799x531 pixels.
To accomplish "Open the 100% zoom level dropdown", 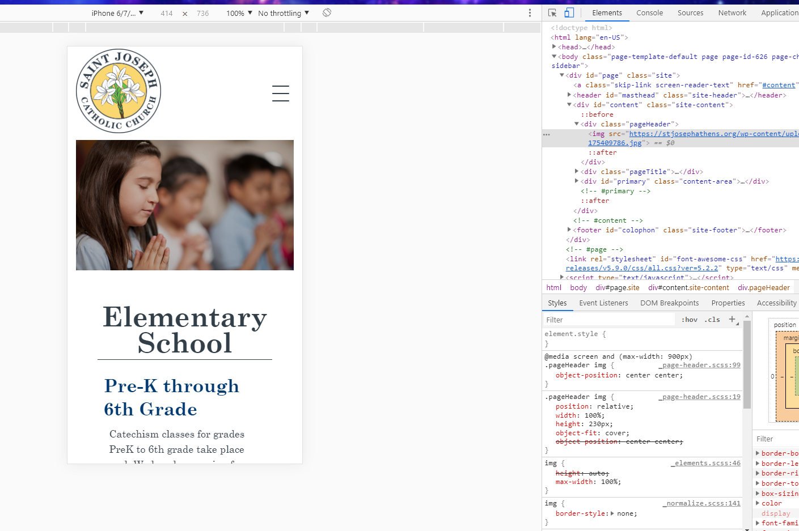I will click(239, 13).
